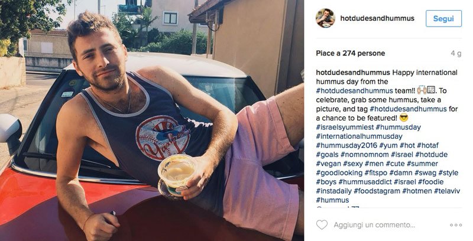Click the #foodstagram hashtag

tap(377, 191)
